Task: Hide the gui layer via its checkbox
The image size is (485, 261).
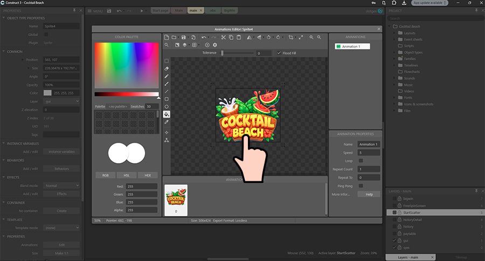Action: coord(394,241)
